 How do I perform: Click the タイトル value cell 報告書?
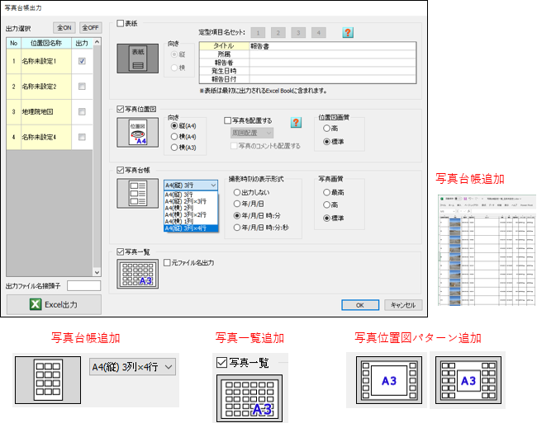pos(333,46)
